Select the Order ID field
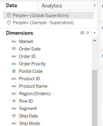The width and height of the screenshot is (103, 126). point(27,56)
